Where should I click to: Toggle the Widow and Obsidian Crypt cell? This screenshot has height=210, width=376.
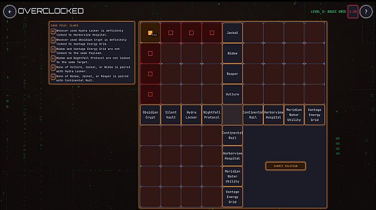point(151,53)
